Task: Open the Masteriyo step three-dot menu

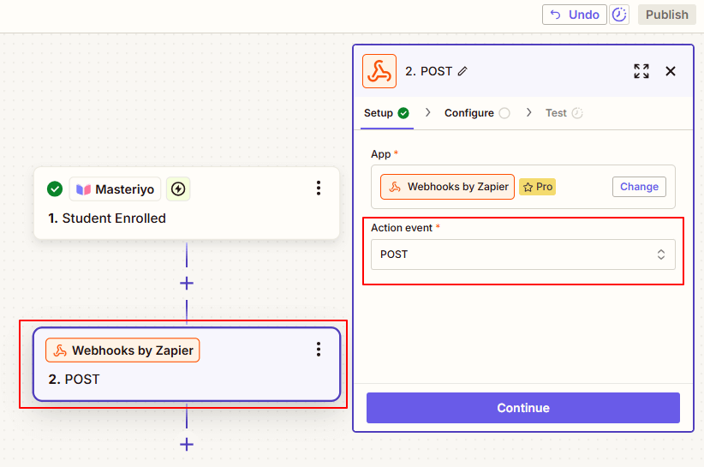Action: (319, 189)
